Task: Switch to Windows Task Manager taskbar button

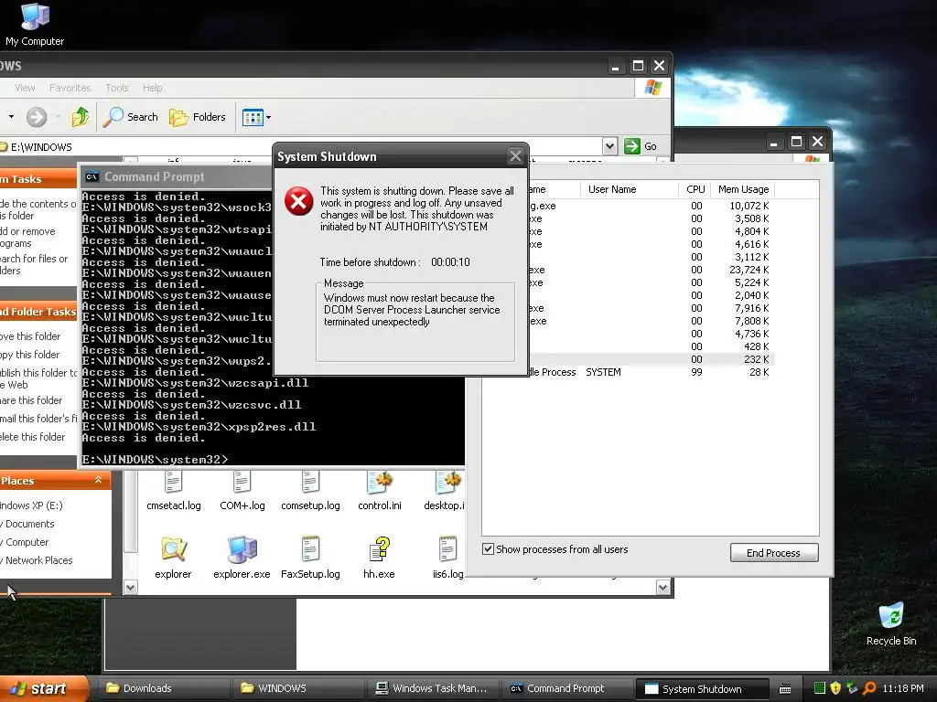Action: (432, 688)
